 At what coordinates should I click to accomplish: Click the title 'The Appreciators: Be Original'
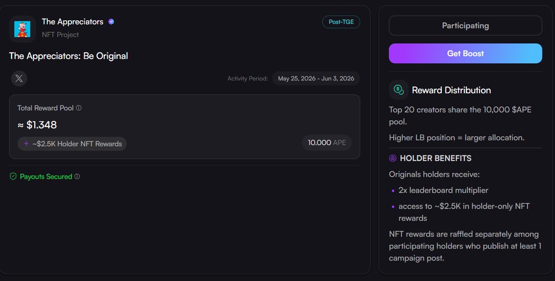click(x=69, y=56)
